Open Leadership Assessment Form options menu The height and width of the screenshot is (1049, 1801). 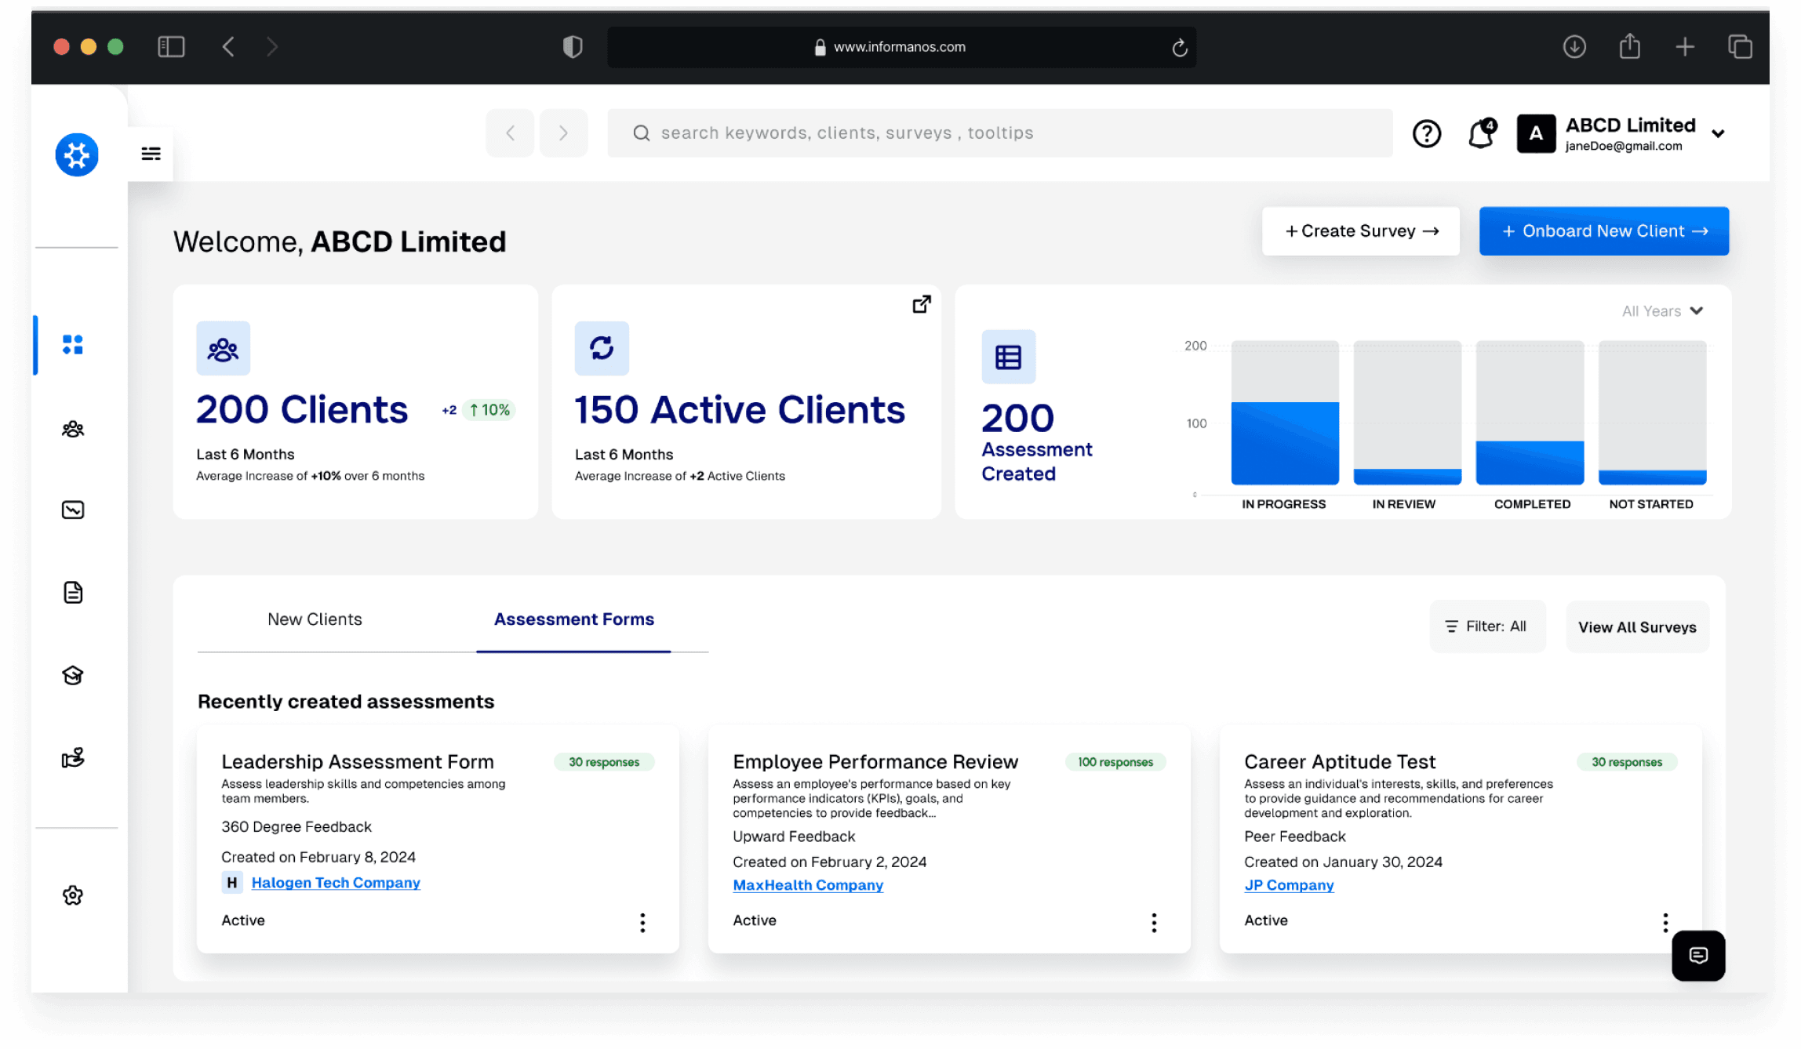point(642,922)
